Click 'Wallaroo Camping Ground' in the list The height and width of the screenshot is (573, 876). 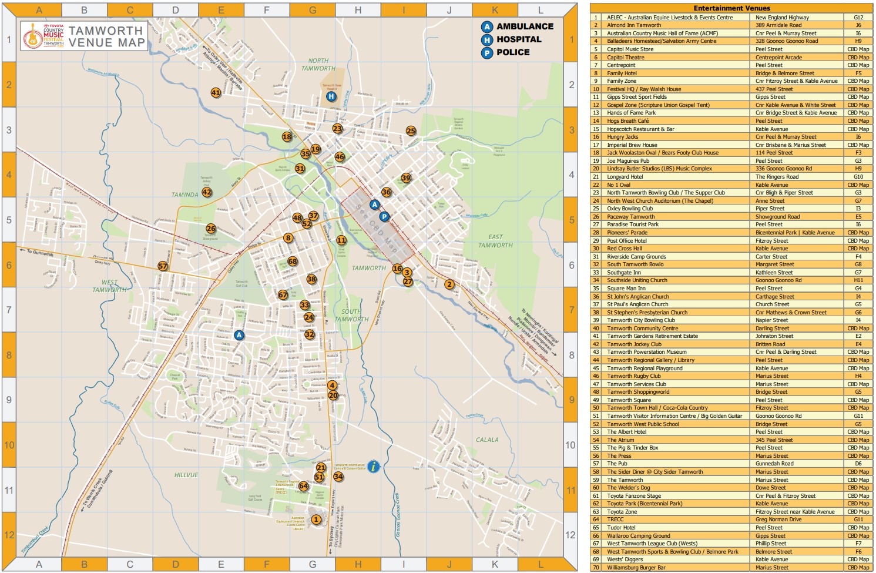[x=639, y=536]
